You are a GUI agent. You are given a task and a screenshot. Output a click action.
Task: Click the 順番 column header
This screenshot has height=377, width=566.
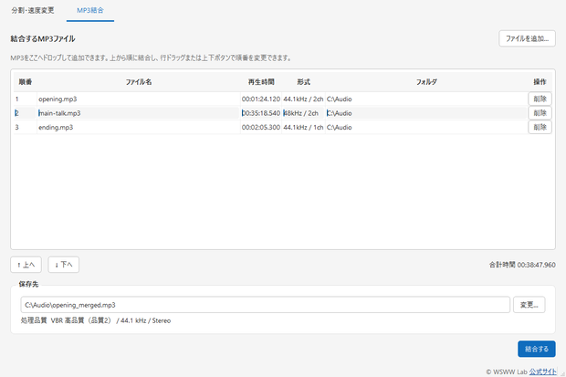click(x=26, y=82)
